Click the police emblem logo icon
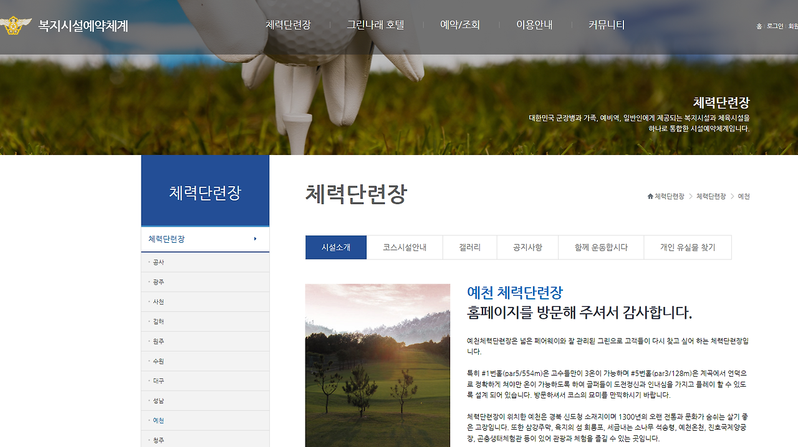The image size is (798, 447). (14, 25)
